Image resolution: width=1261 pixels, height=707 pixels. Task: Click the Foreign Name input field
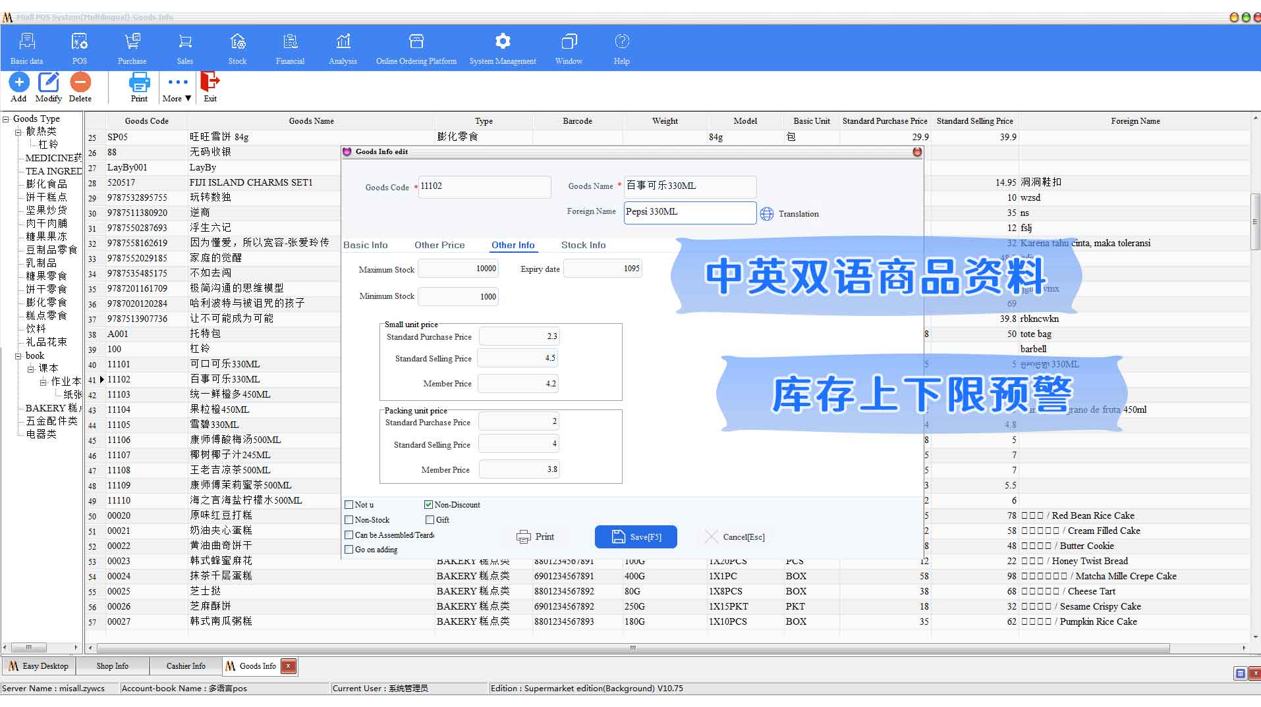[690, 212]
